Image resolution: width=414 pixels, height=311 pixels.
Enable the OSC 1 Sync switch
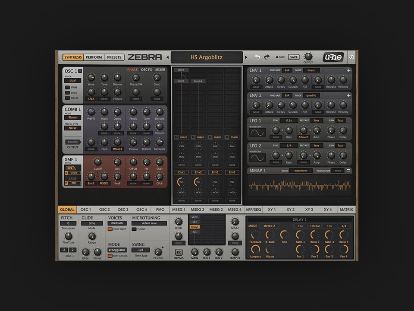[67, 93]
